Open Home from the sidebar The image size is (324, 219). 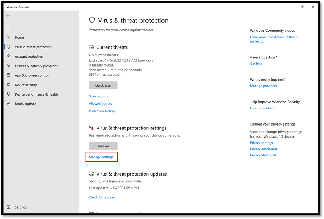coord(19,37)
